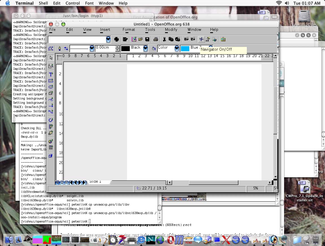Click the Arrow Style icon
325x246 pixels.
(66, 48)
